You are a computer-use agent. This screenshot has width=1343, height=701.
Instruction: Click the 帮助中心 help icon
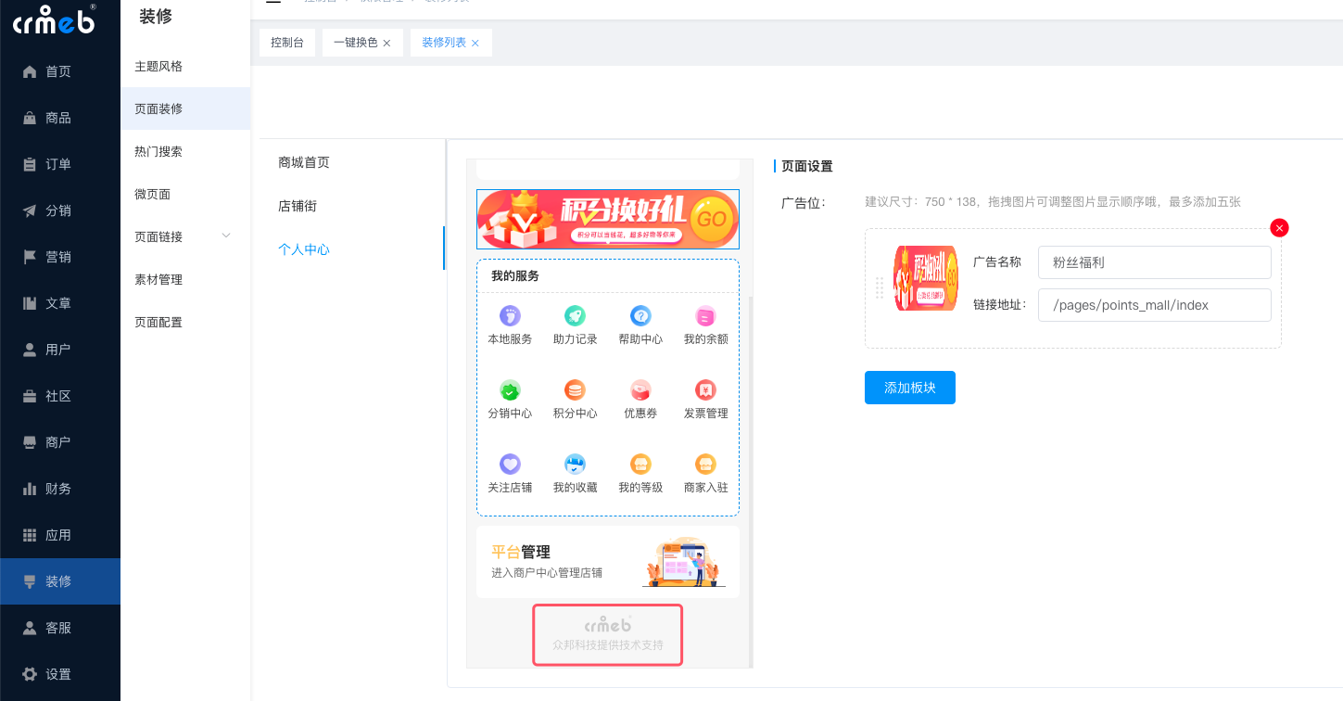[640, 316]
